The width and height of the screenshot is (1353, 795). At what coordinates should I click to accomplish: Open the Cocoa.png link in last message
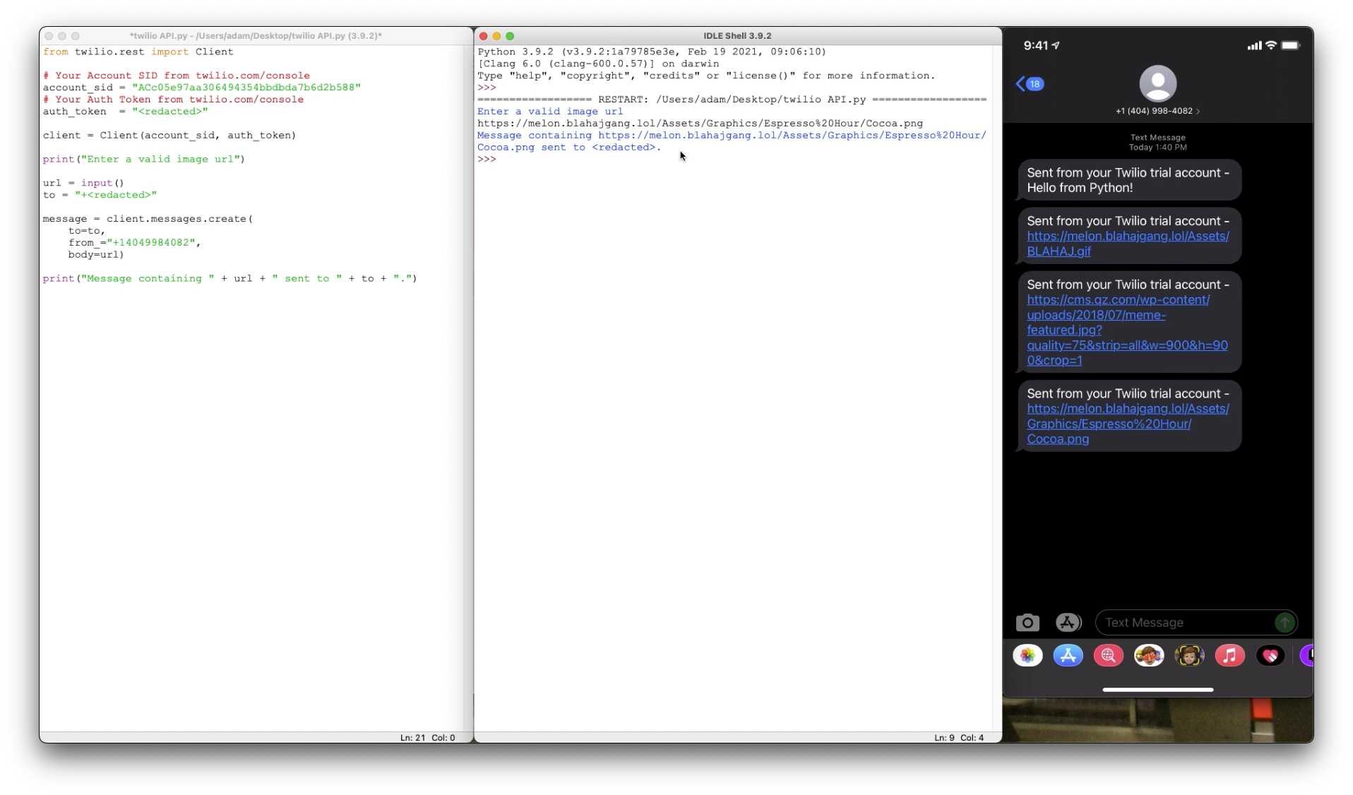(x=1128, y=424)
